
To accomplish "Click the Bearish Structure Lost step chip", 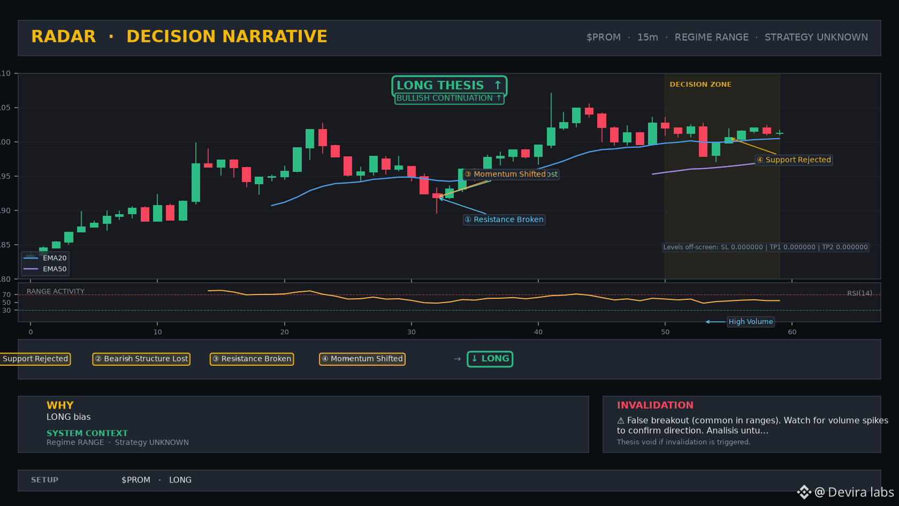I will (x=141, y=359).
